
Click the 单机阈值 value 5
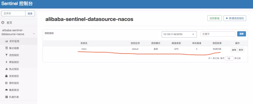pyautogui.click(x=197, y=49)
